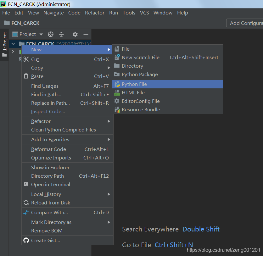Image resolution: width=263 pixels, height=256 pixels.
Task: Click the Paste clipboard icon
Action: pyautogui.click(x=26, y=76)
